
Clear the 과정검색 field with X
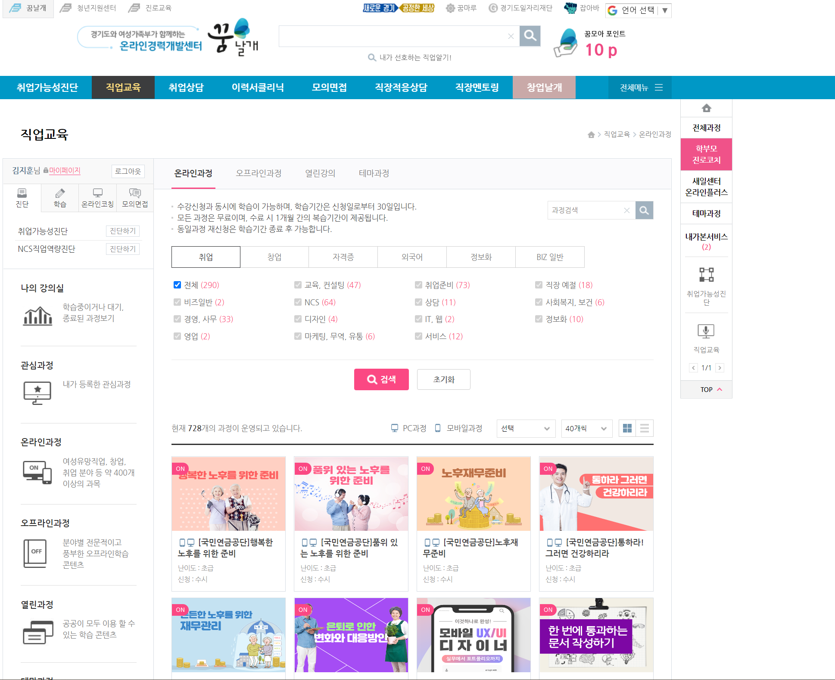(x=627, y=210)
